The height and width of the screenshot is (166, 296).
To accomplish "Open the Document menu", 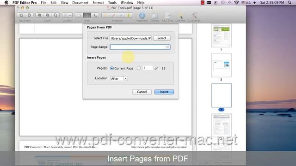I will [80, 3].
